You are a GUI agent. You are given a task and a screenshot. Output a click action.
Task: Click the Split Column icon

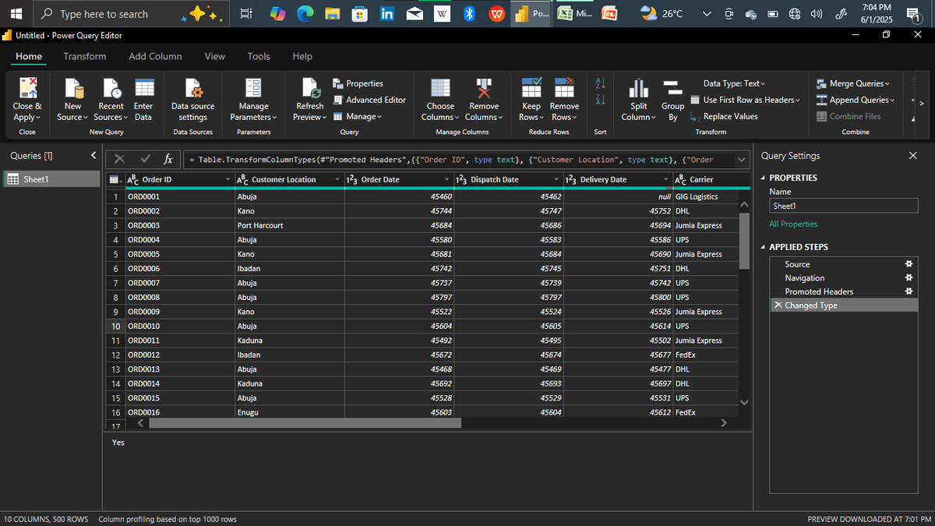pyautogui.click(x=639, y=87)
